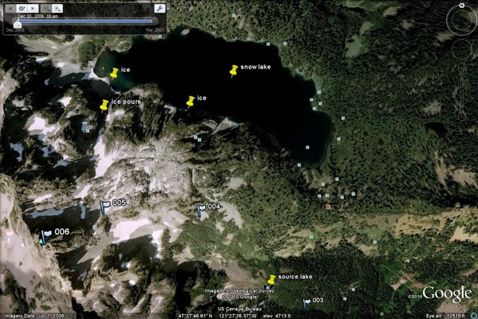Zoom out the time range
Image resolution: width=478 pixels, height=319 pixels.
coord(46,9)
